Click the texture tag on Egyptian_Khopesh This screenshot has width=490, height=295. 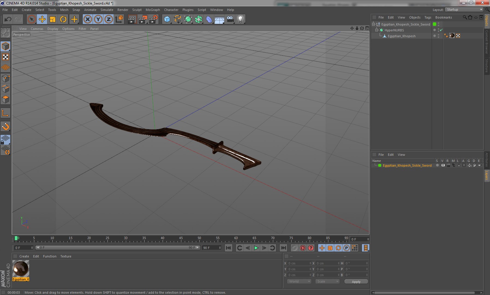pyautogui.click(x=452, y=36)
